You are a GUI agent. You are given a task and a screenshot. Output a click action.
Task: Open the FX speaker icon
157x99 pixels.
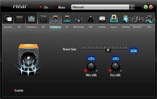[x=67, y=19]
